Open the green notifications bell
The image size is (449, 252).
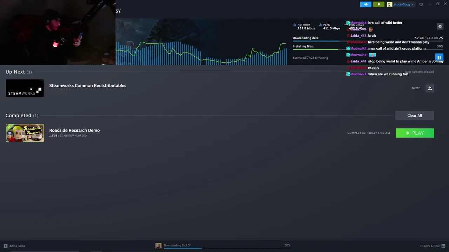378,5
